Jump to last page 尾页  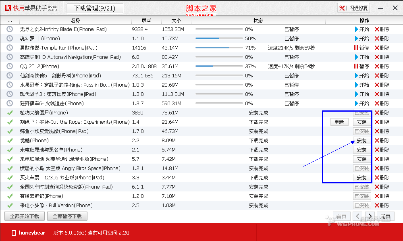click(386, 216)
